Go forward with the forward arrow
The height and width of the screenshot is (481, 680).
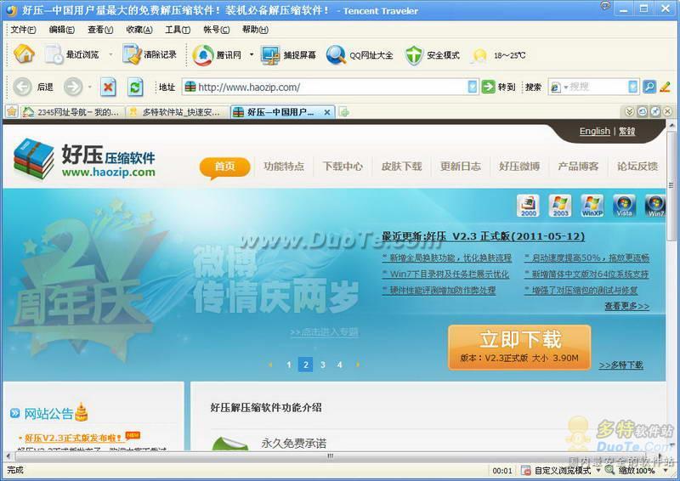[73, 87]
